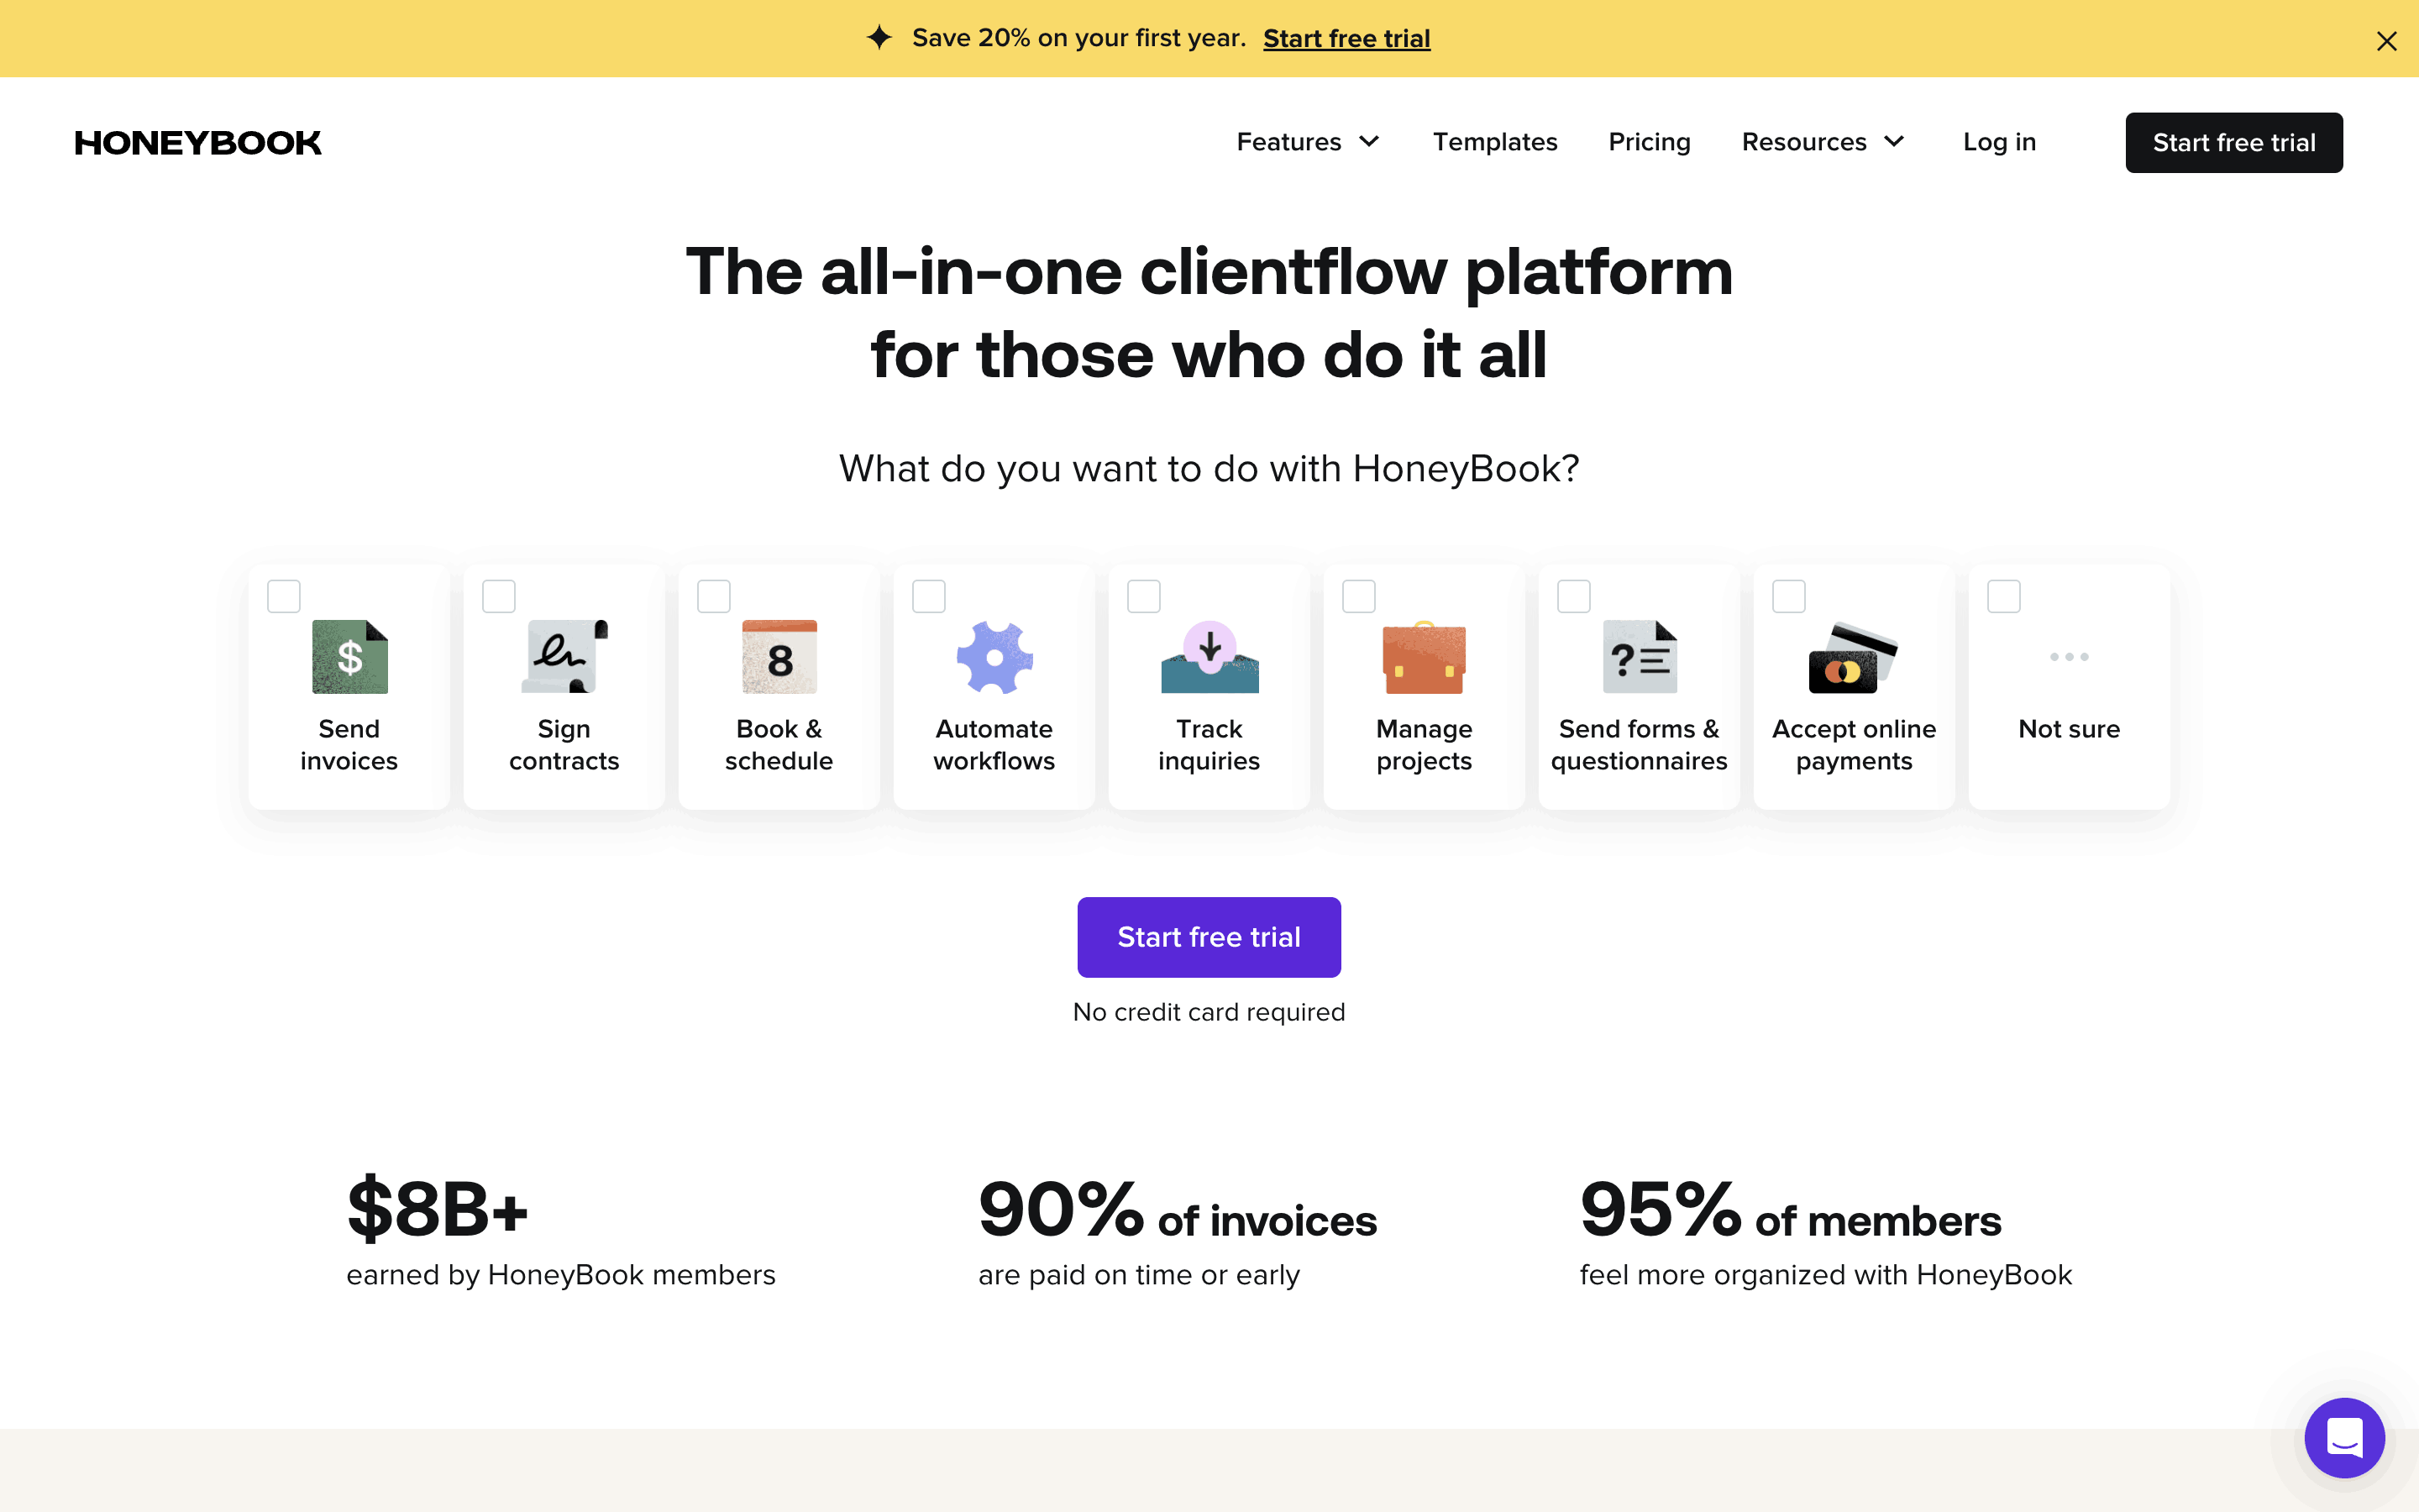Click the signature contract scroll icon

click(x=564, y=657)
